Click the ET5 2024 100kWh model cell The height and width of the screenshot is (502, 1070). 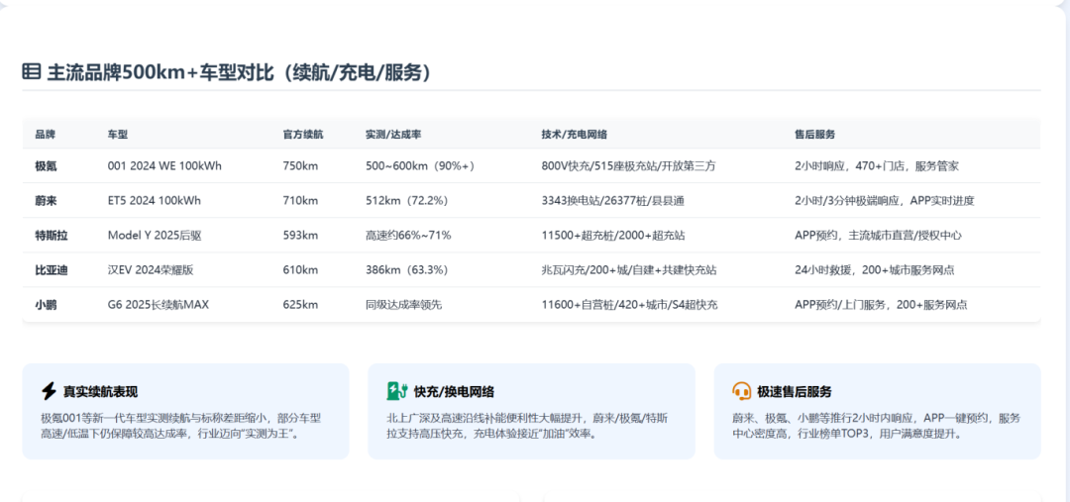(155, 201)
